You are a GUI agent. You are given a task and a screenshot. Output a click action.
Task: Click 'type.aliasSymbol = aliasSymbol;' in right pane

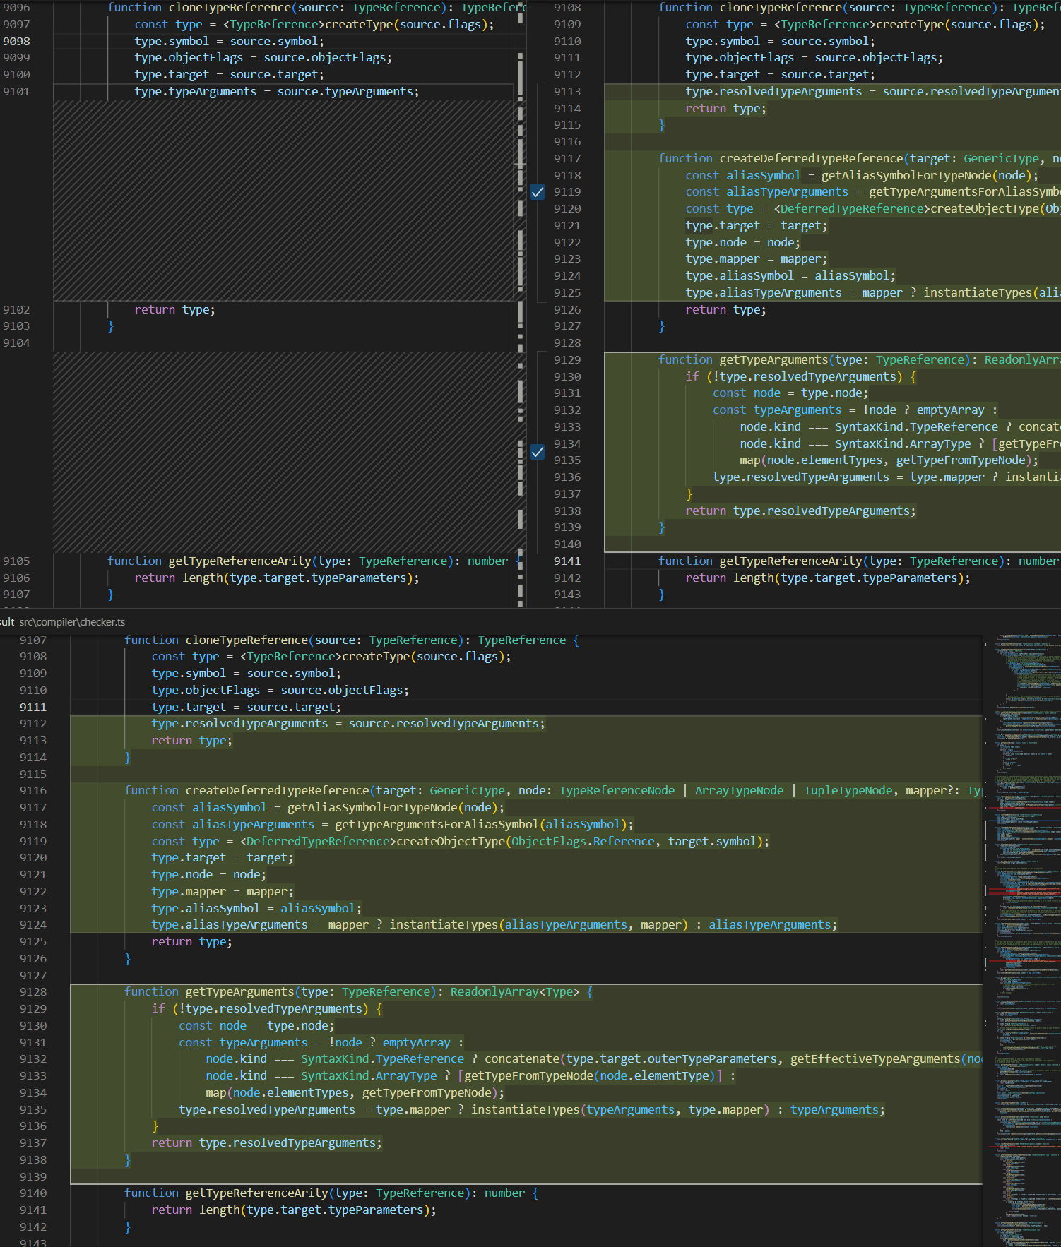click(790, 276)
